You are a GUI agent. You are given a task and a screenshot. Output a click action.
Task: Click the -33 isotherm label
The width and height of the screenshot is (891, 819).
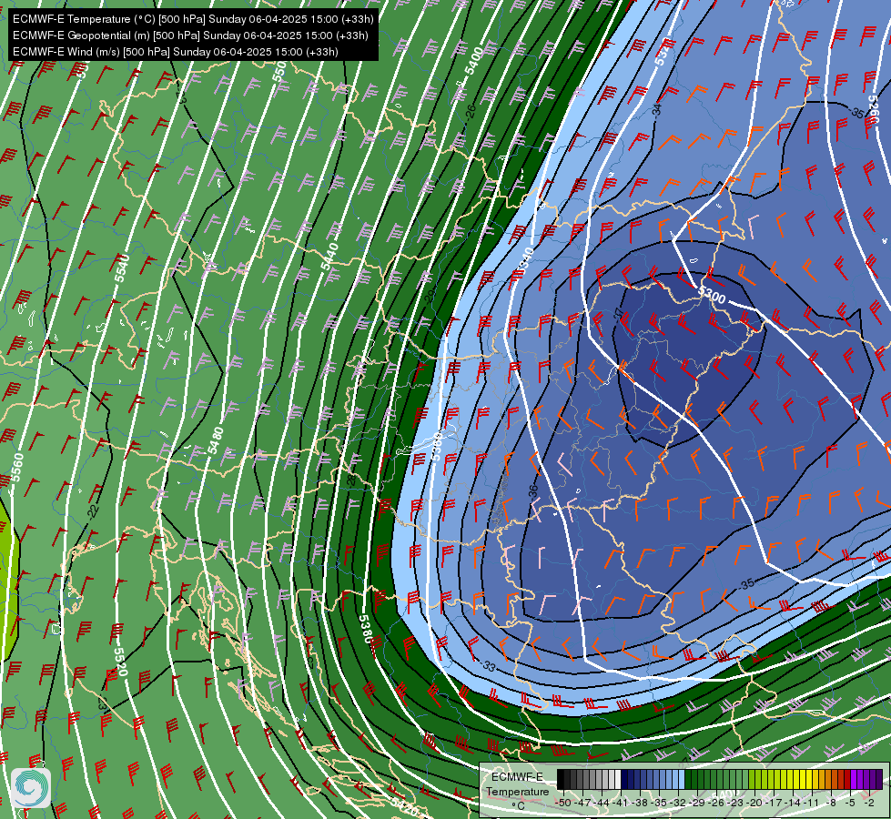(x=489, y=666)
